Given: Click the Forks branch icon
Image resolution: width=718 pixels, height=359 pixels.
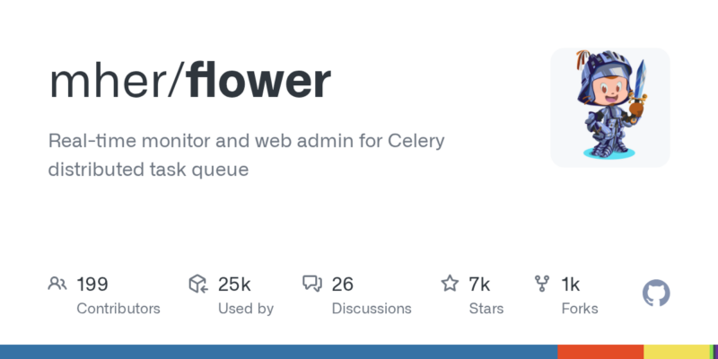Looking at the screenshot, I should click(542, 285).
